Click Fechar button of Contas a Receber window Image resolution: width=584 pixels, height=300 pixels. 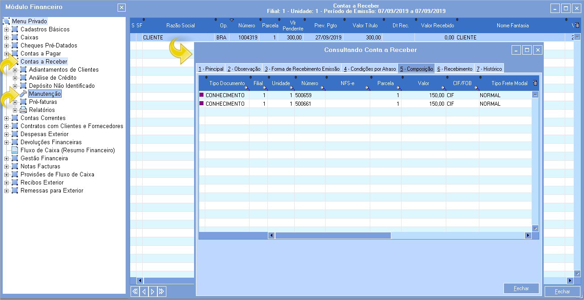coord(562,291)
